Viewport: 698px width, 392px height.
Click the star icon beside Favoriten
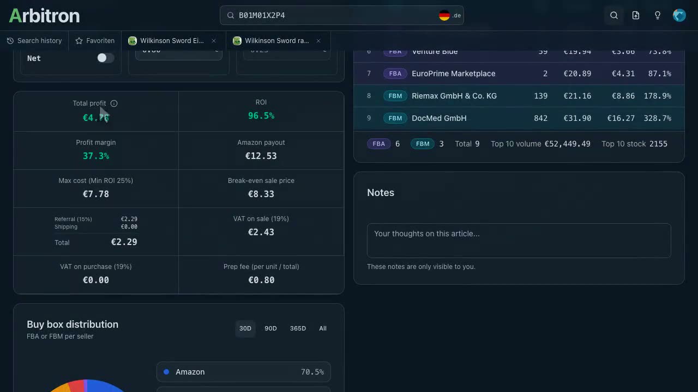pyautogui.click(x=79, y=41)
